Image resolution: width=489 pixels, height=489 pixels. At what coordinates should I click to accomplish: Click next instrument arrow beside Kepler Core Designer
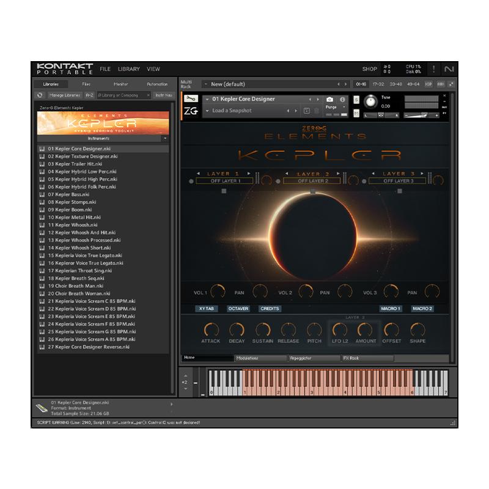point(318,100)
